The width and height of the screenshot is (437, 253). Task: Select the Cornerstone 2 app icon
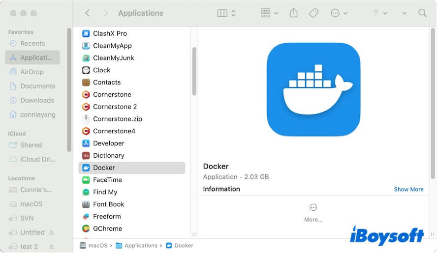(x=86, y=107)
